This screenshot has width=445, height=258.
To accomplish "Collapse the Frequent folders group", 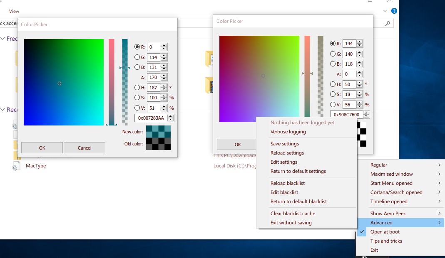I will point(3,39).
